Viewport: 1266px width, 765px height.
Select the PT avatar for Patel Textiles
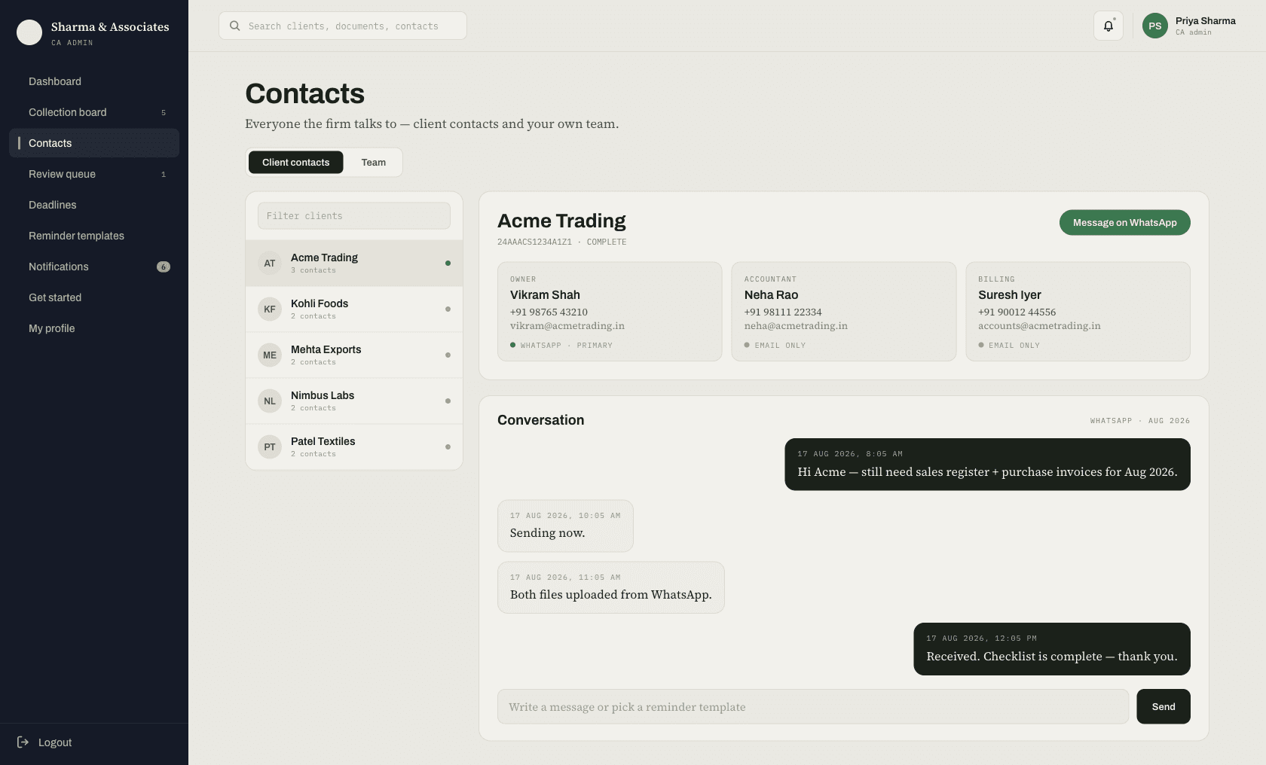[270, 447]
